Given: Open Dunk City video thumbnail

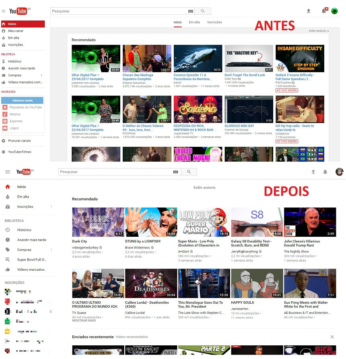Looking at the screenshot, I should click(x=98, y=222).
